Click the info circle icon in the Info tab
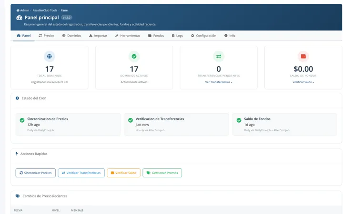The height and width of the screenshot is (214, 343). click(x=226, y=36)
